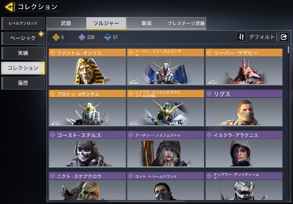This screenshot has width=293, height=204.
Task: Select the コレクション sidebar button
Action: point(23,68)
